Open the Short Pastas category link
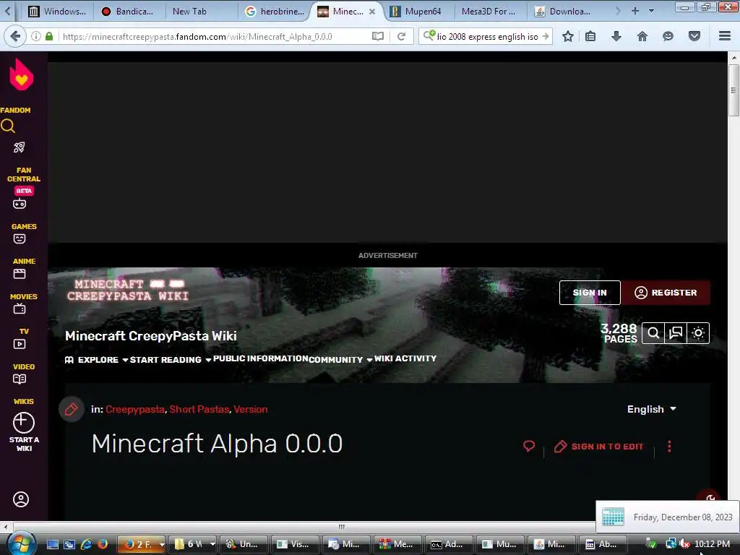This screenshot has width=740, height=555. (199, 409)
